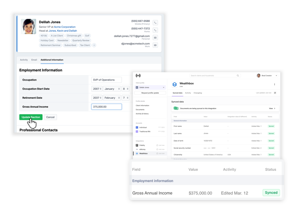This screenshot has width=298, height=214.
Task: Select the phone icon beside Mobile number
Action: [155, 22]
